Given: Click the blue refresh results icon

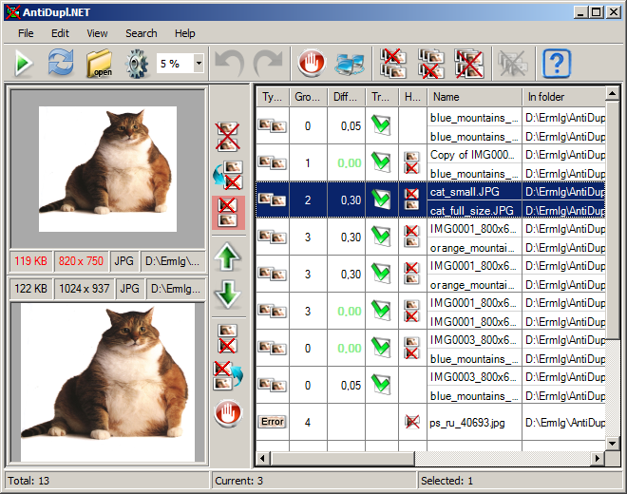Looking at the screenshot, I should [x=61, y=63].
